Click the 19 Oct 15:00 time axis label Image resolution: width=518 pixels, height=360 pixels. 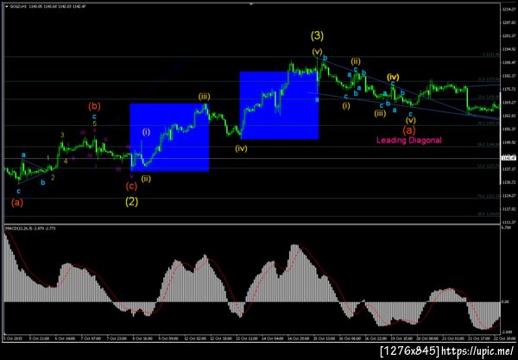coord(401,338)
